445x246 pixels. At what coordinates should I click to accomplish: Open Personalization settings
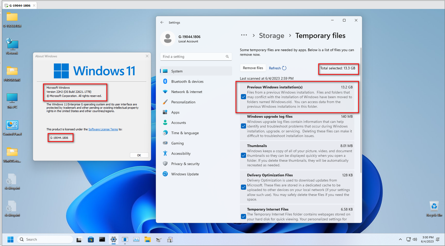coord(196,102)
